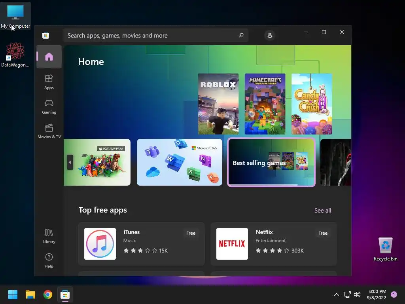Open the Candy Crush Soda tile

click(312, 104)
